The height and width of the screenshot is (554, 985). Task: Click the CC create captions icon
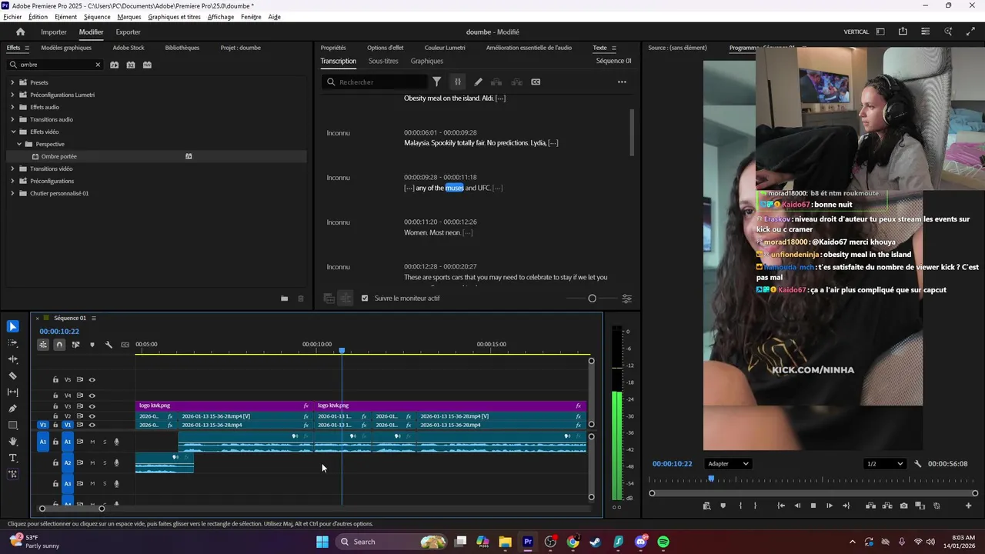click(x=536, y=82)
